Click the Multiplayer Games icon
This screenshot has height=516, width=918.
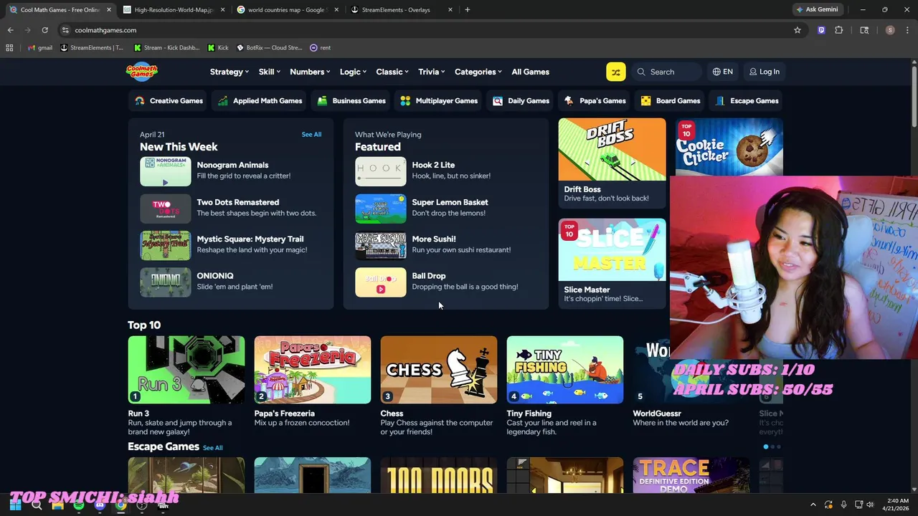[x=405, y=101]
